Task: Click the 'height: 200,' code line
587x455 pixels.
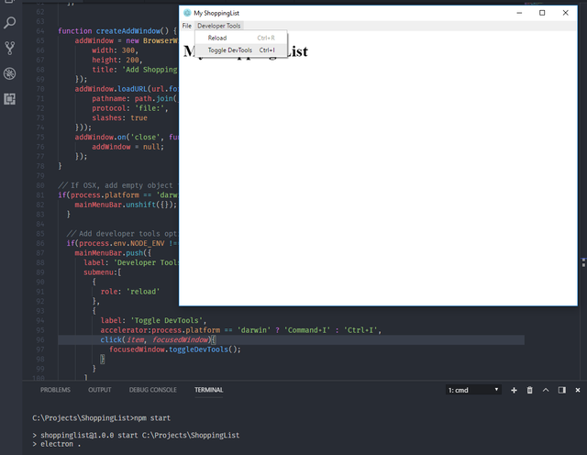Action: (x=117, y=60)
